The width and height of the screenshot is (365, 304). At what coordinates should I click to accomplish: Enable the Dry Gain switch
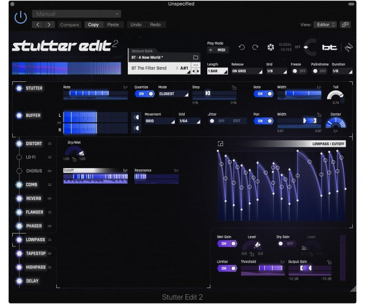tap(286, 243)
